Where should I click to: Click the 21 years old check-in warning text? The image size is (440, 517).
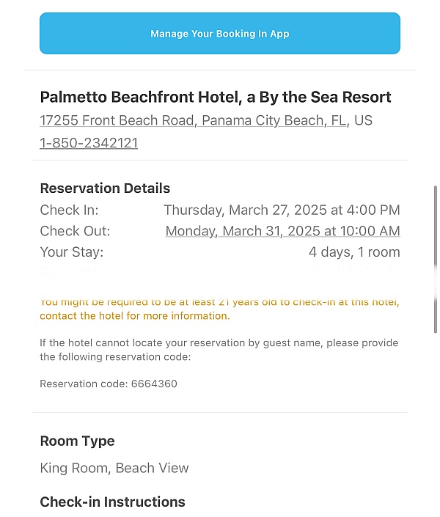[x=220, y=309]
